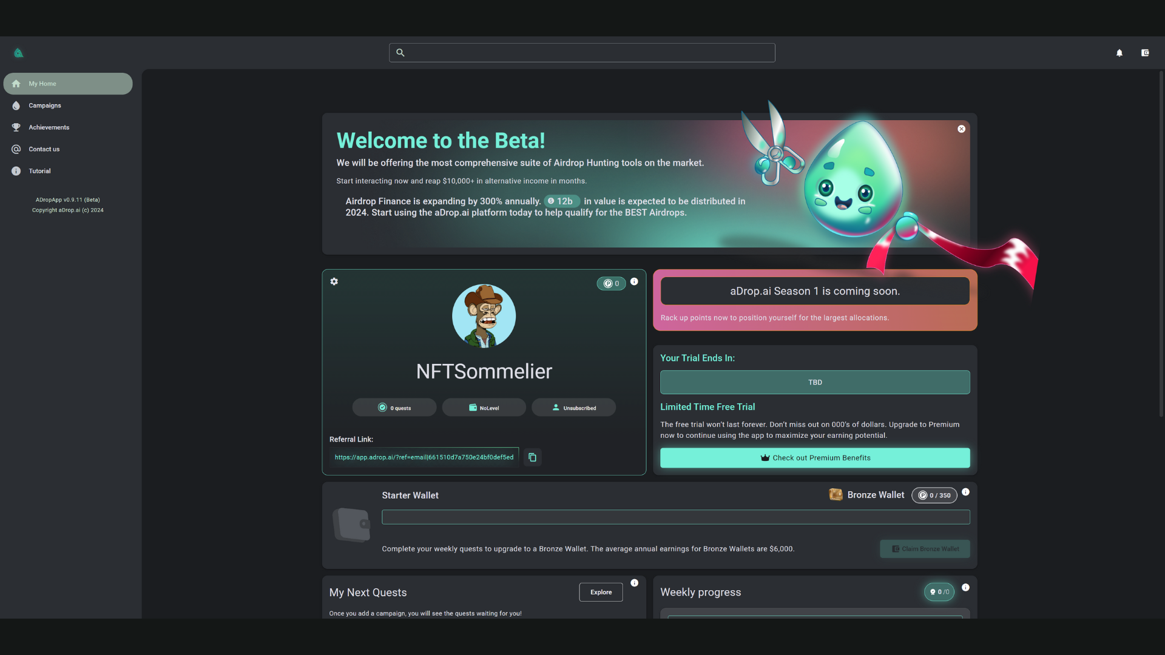Viewport: 1165px width, 655px height.
Task: Open the info icon beside Weekly progress
Action: pyautogui.click(x=966, y=588)
